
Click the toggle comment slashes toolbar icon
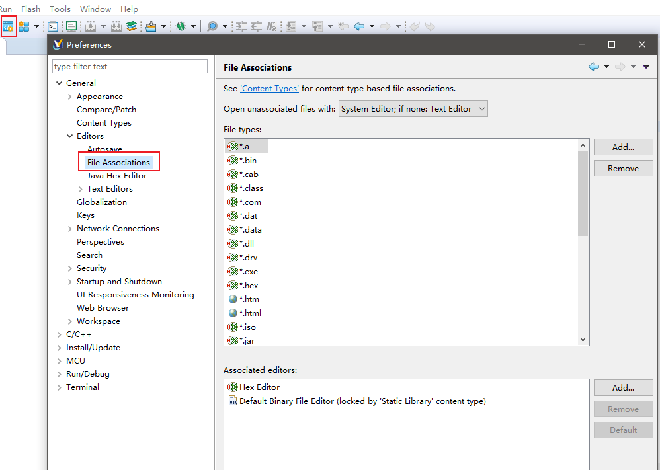click(x=272, y=26)
